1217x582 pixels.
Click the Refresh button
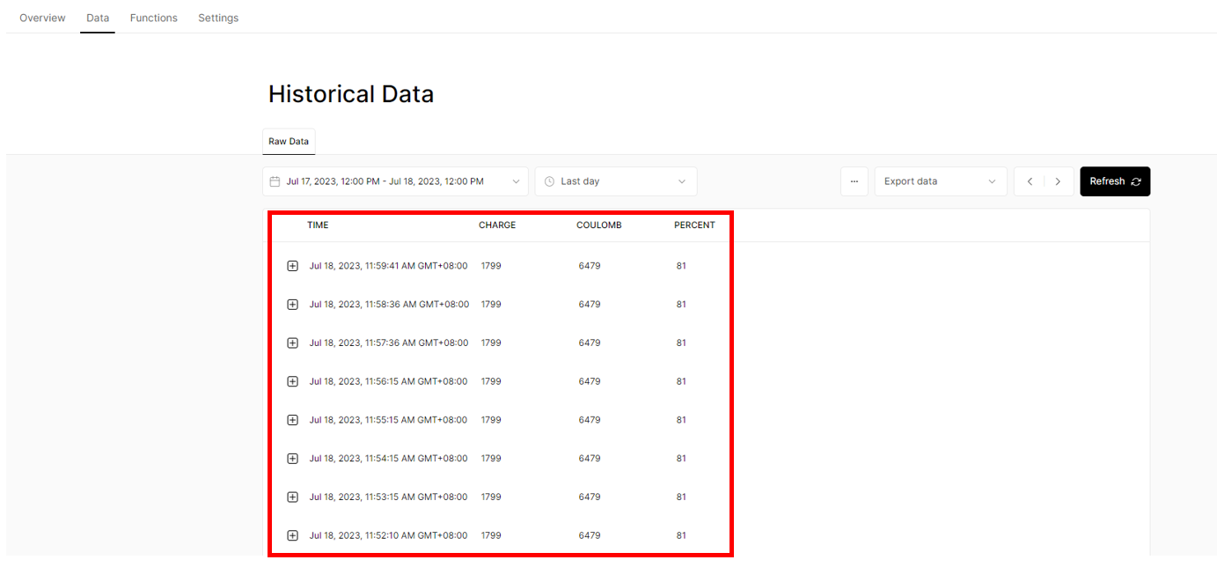click(x=1115, y=181)
